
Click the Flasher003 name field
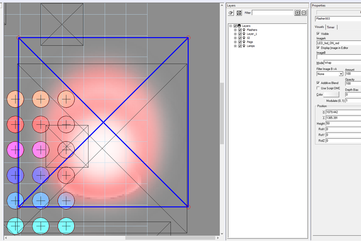pos(338,19)
